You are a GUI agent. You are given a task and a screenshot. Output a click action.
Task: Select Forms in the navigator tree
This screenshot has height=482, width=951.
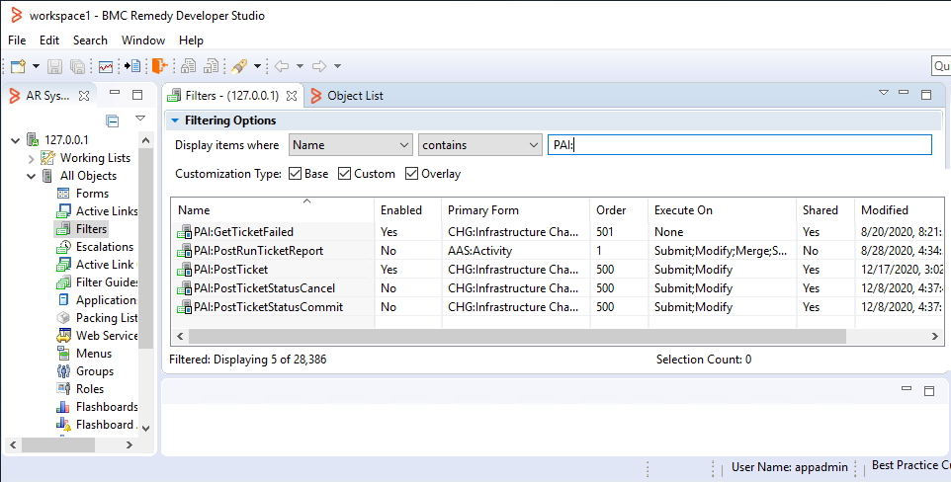point(92,194)
